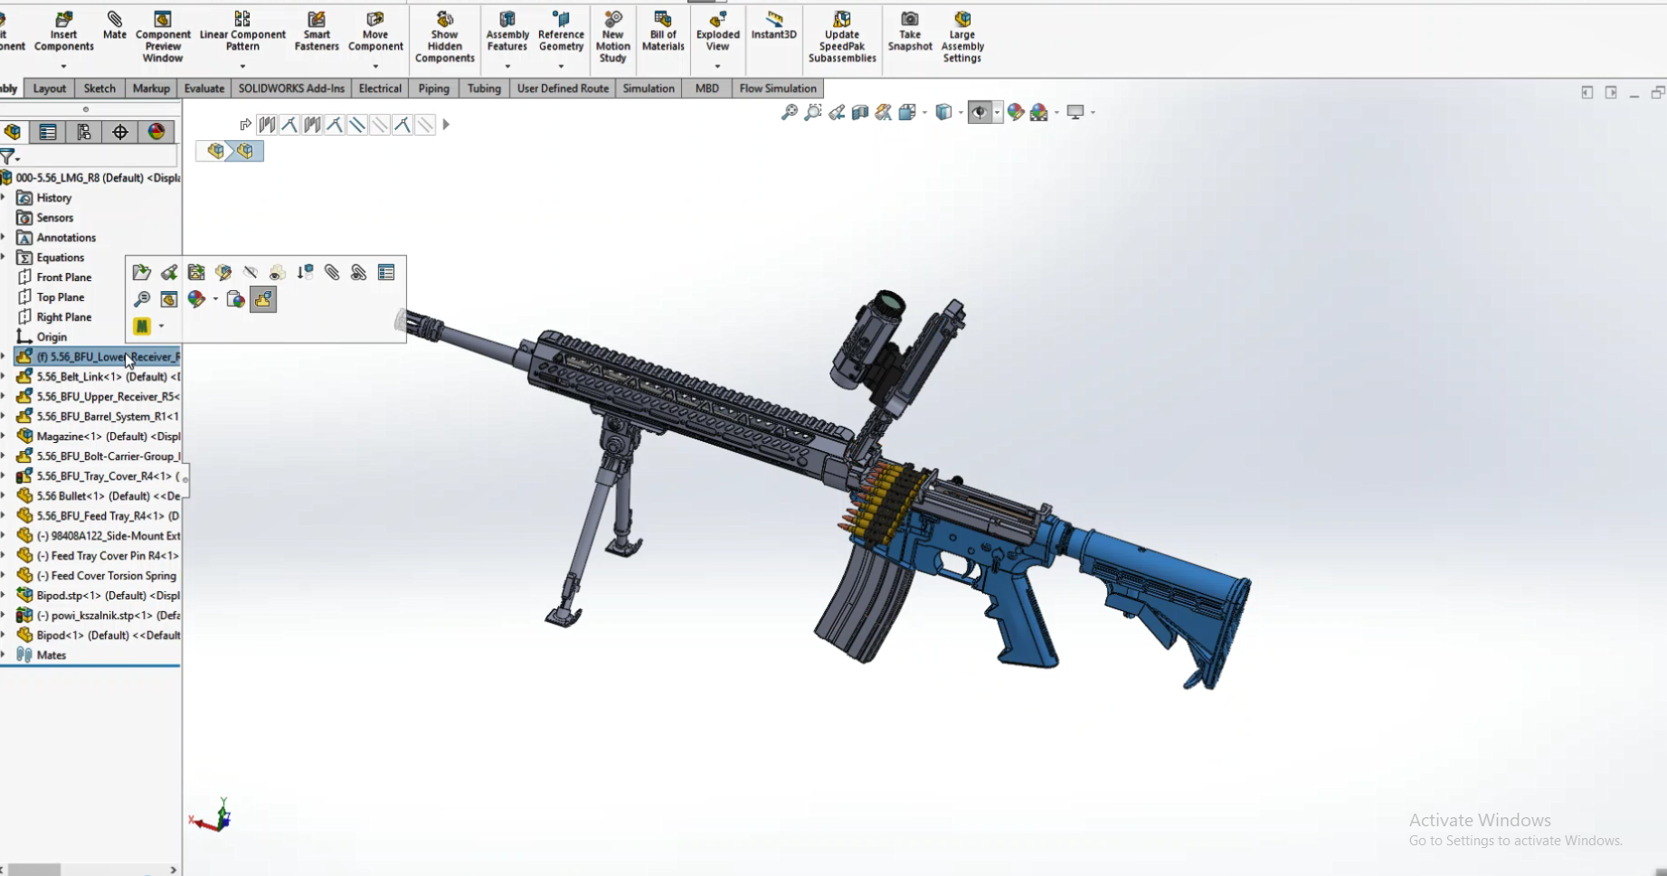This screenshot has height=876, width=1667.
Task: Hide the selected component with eye-slash icon
Action: [251, 272]
